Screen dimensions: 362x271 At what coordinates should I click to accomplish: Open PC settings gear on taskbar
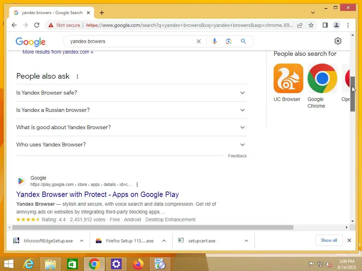click(x=116, y=264)
